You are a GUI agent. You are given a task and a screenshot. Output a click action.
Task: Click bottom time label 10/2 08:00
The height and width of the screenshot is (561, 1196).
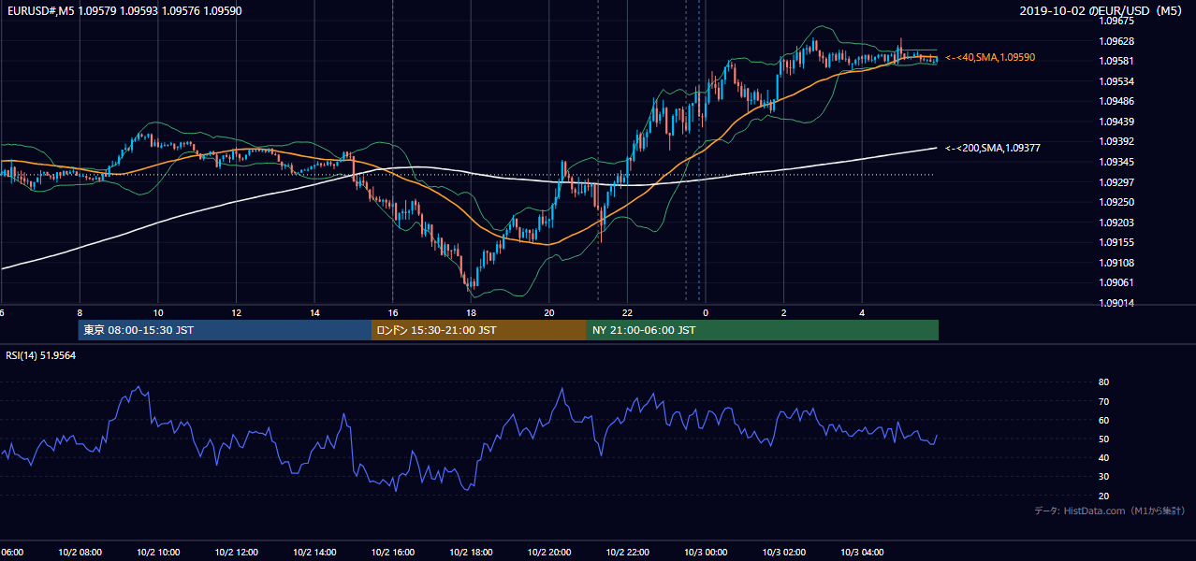80,553
